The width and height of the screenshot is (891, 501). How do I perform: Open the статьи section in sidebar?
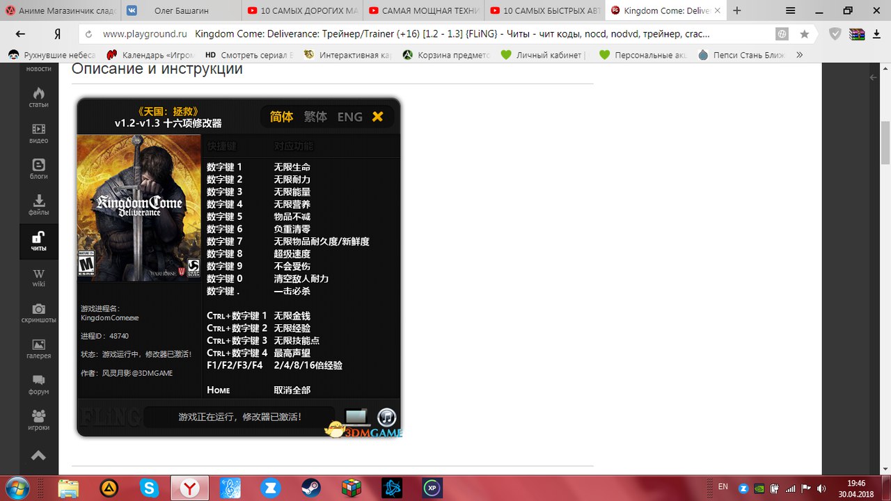click(x=38, y=97)
